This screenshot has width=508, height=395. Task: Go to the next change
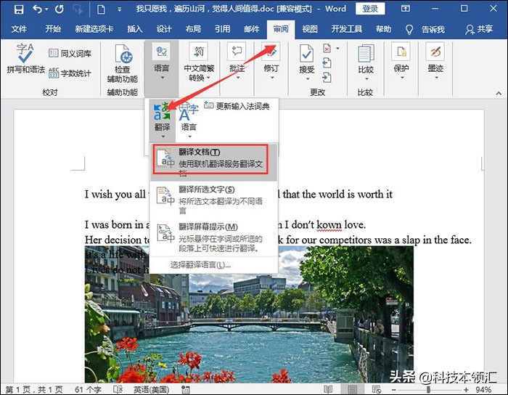[x=327, y=78]
